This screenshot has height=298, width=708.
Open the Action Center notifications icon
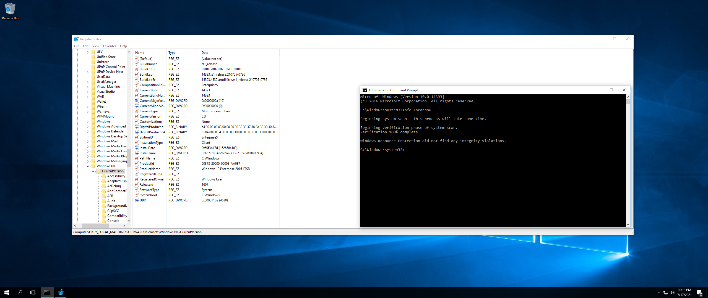coord(699,292)
